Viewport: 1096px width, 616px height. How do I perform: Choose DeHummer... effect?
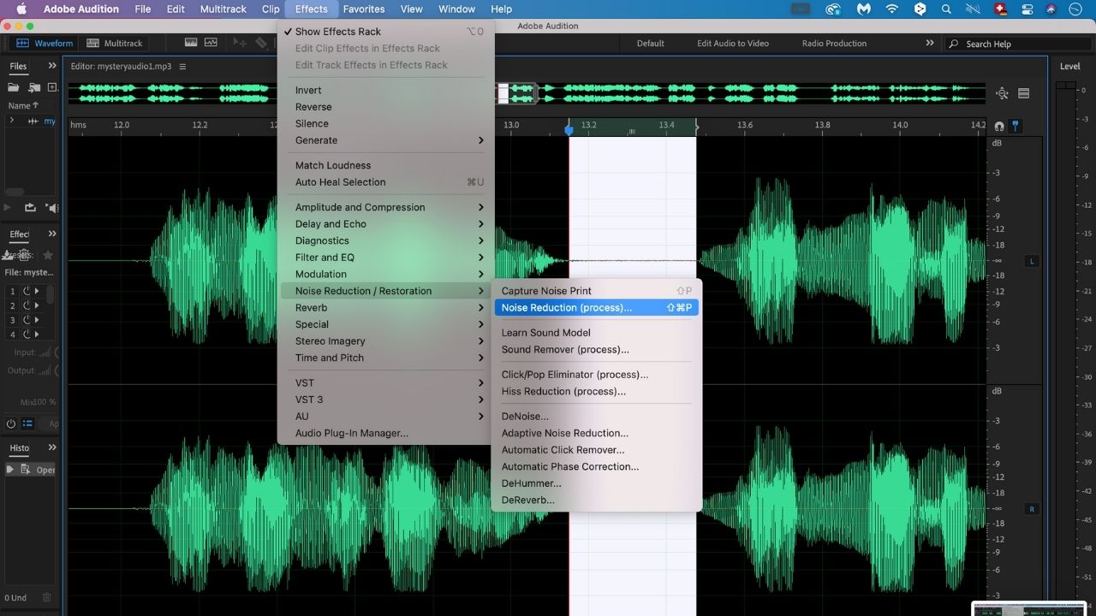597,483
